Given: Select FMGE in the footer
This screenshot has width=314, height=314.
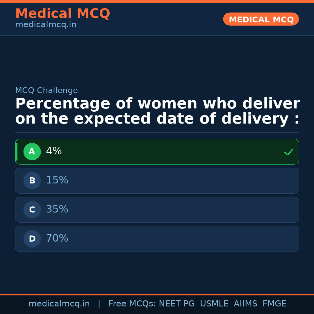Looking at the screenshot, I should point(274,304).
